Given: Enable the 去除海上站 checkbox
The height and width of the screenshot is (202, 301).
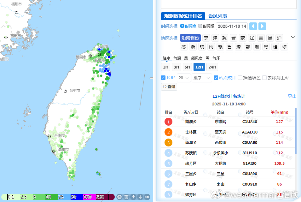Looking at the screenshot, I should pos(264,78).
